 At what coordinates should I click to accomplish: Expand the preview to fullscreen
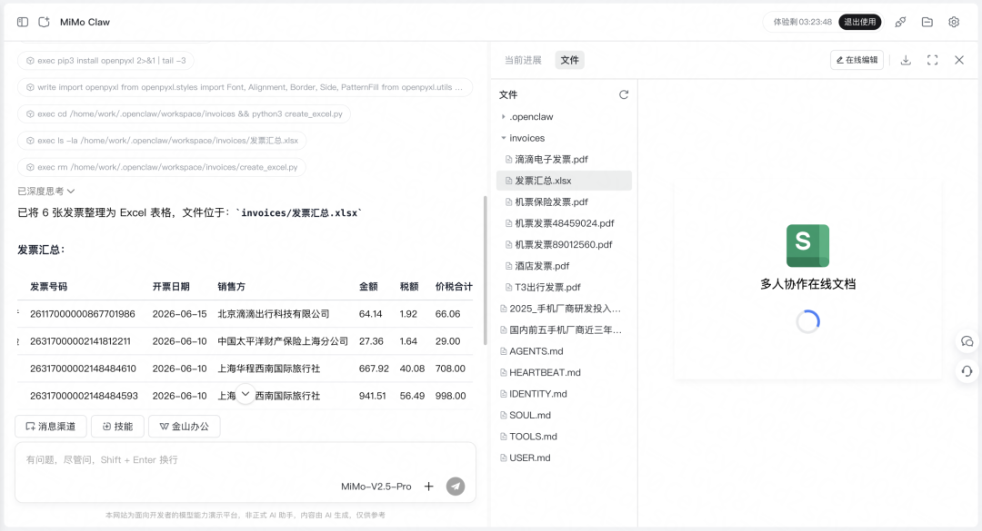click(933, 60)
